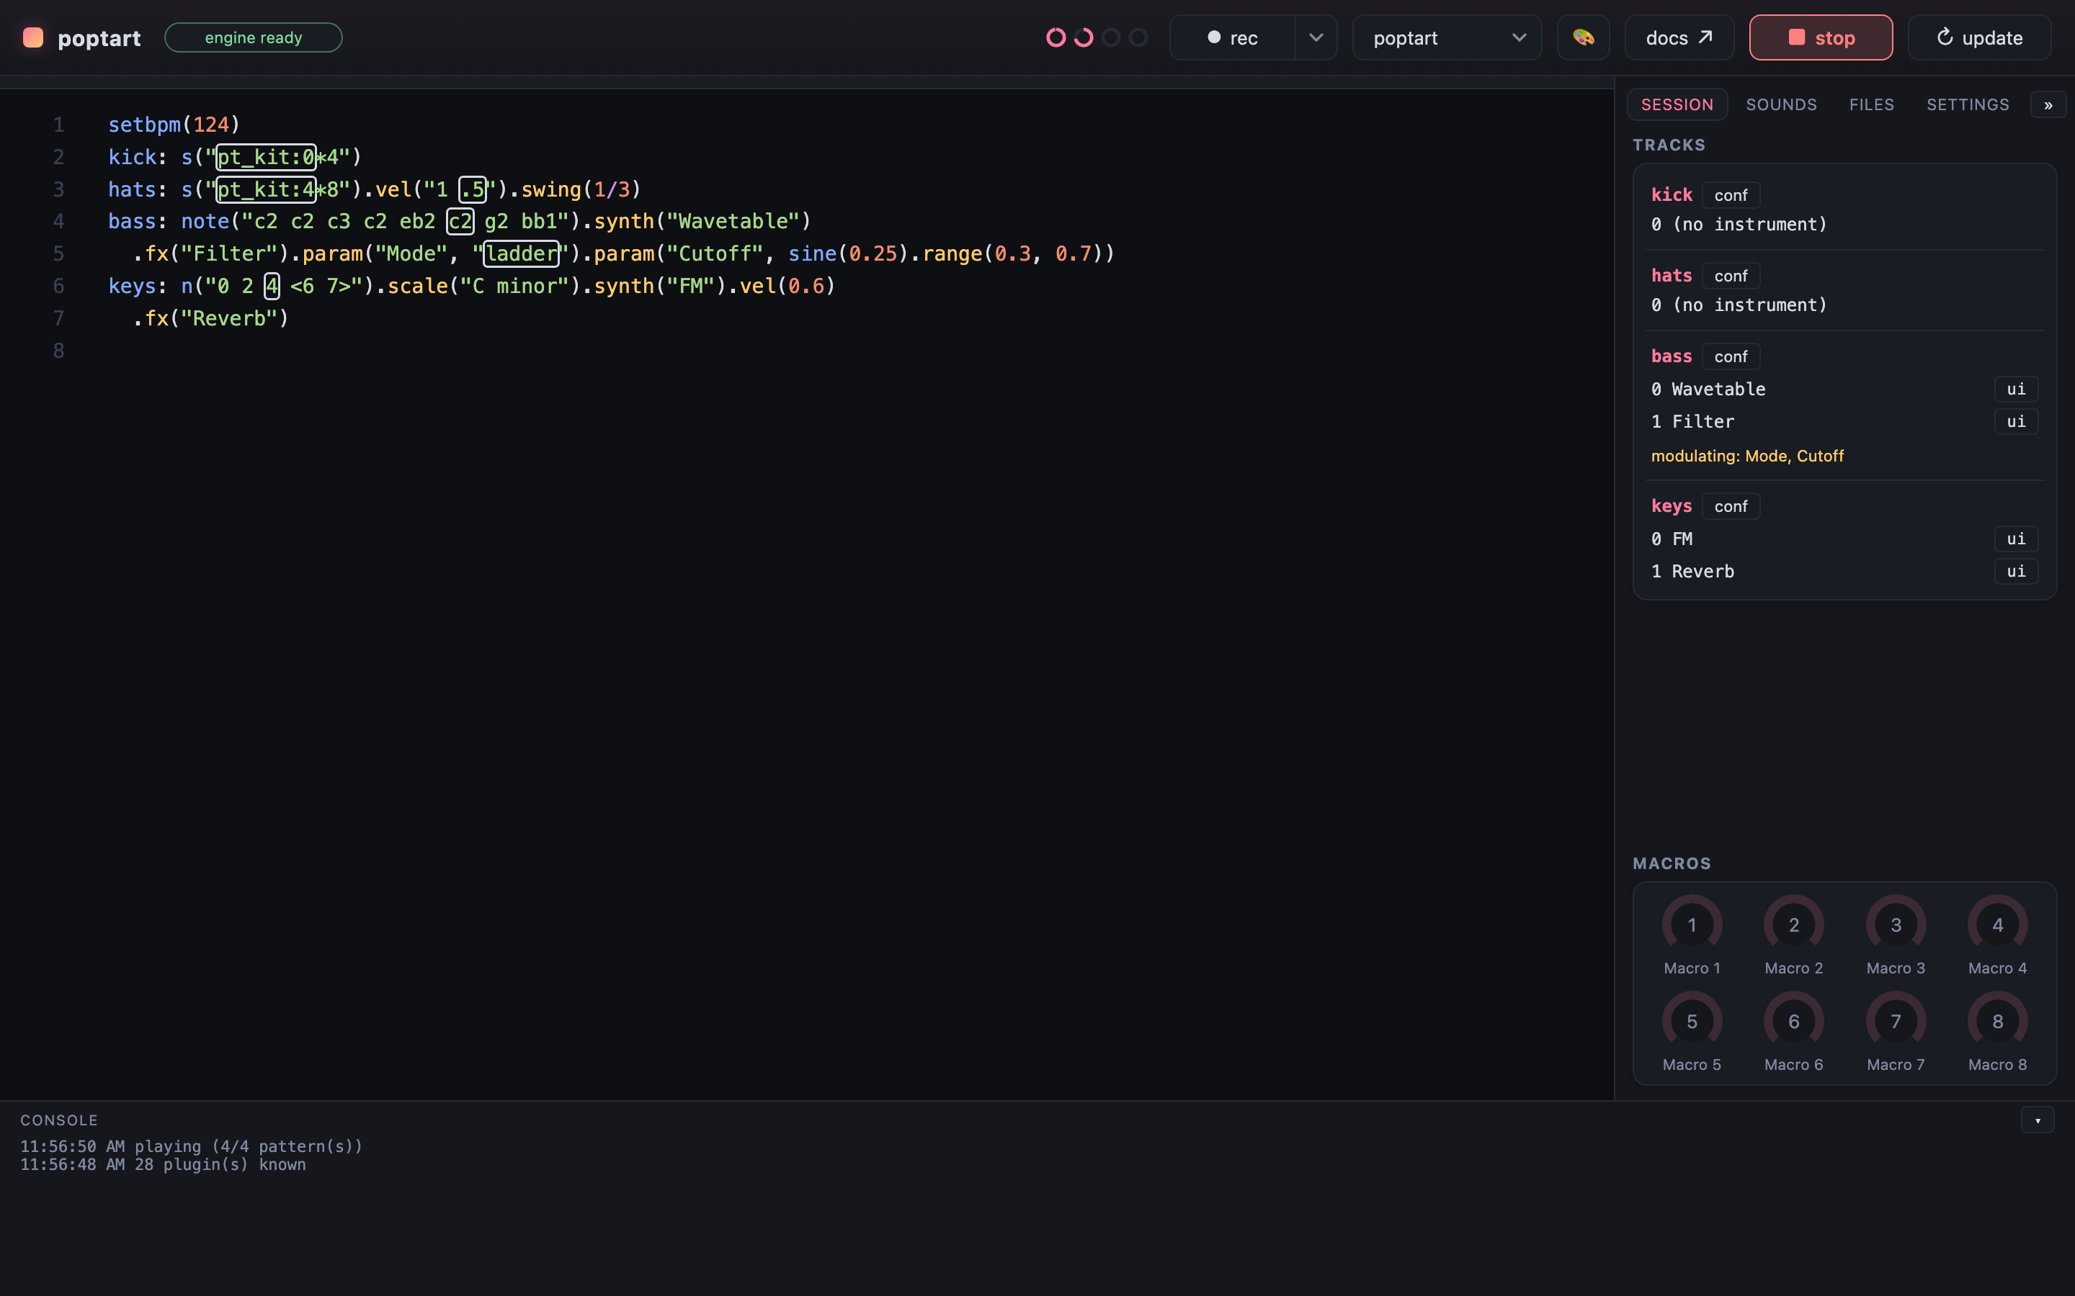Click highlighted pt_kit:0 token in kick line
This screenshot has width=2075, height=1296.
click(x=266, y=157)
